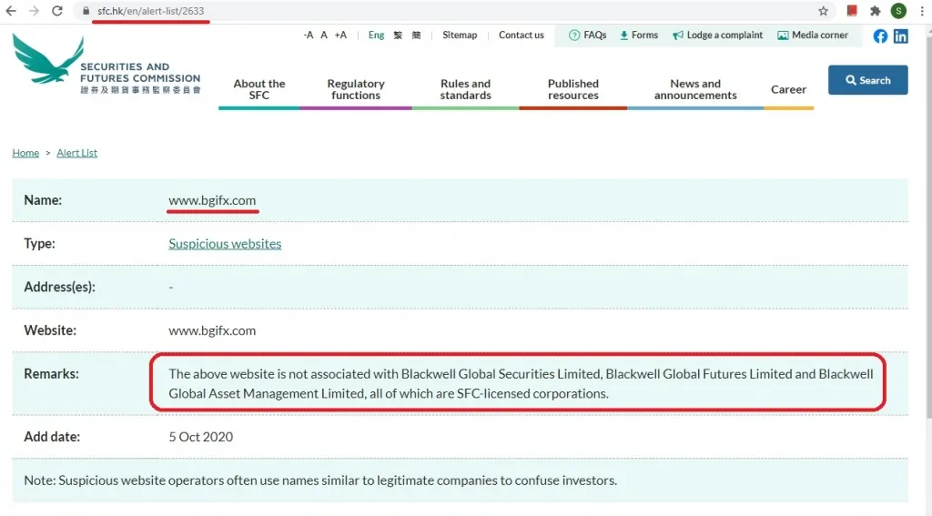Open the Sitemap link

point(460,35)
